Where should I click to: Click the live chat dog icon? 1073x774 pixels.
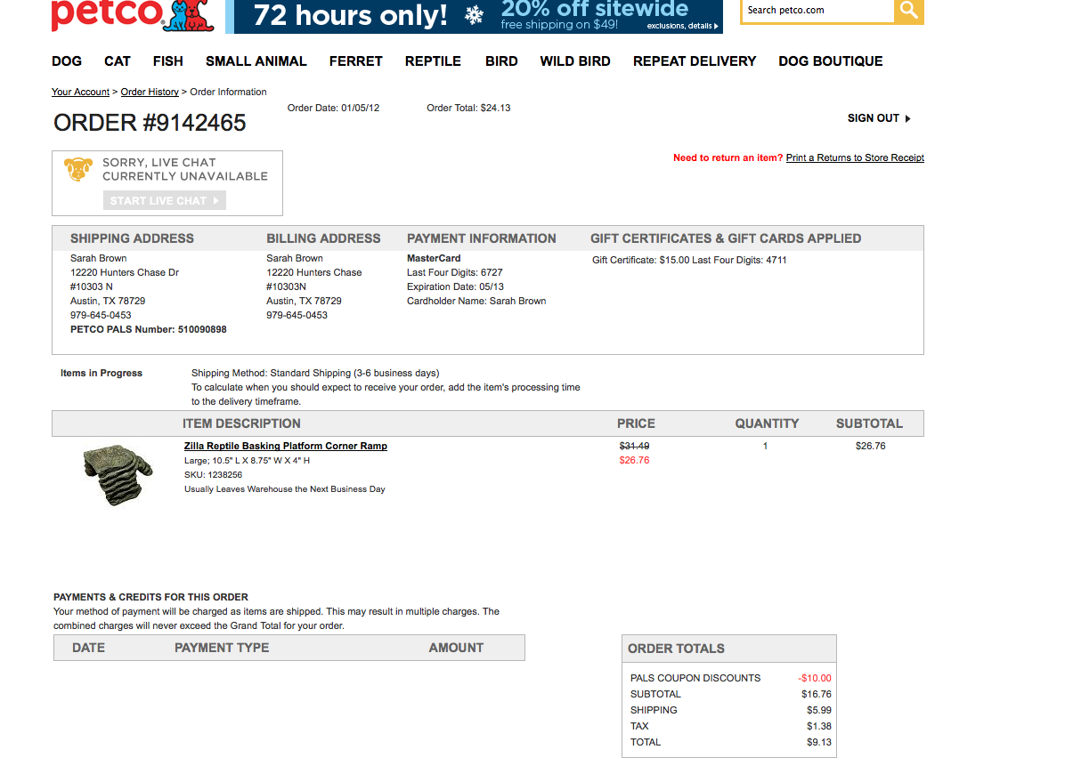(x=78, y=169)
